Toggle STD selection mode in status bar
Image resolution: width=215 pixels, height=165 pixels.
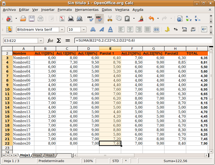point(116,161)
